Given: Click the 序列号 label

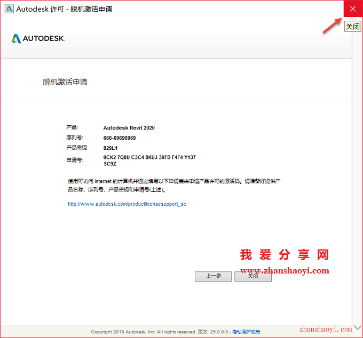Looking at the screenshot, I should 75,138.
